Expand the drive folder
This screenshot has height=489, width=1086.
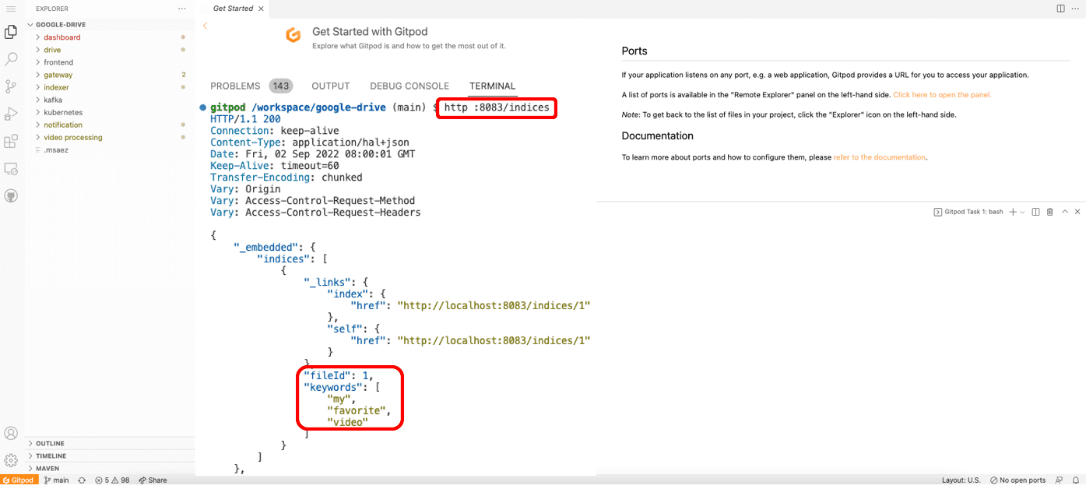click(52, 50)
